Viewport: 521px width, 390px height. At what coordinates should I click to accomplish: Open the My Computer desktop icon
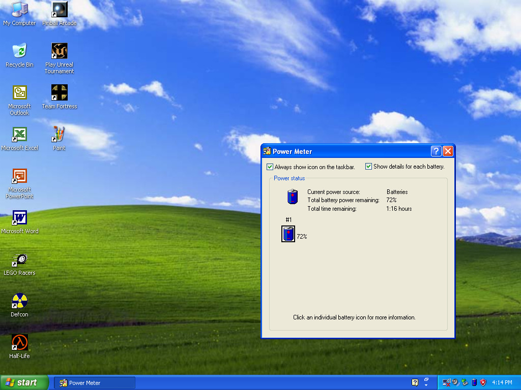click(19, 13)
